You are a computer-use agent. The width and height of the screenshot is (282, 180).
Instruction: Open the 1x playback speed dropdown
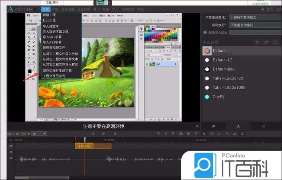click(39, 133)
